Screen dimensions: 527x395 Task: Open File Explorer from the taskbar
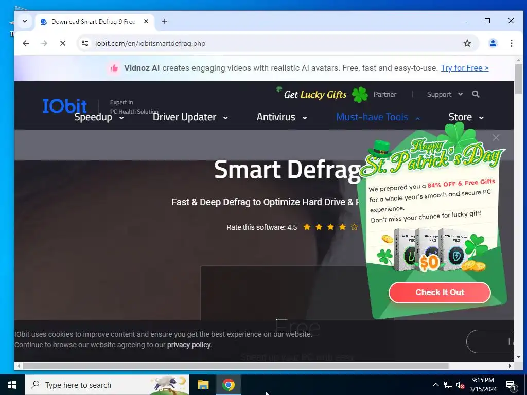(203, 385)
